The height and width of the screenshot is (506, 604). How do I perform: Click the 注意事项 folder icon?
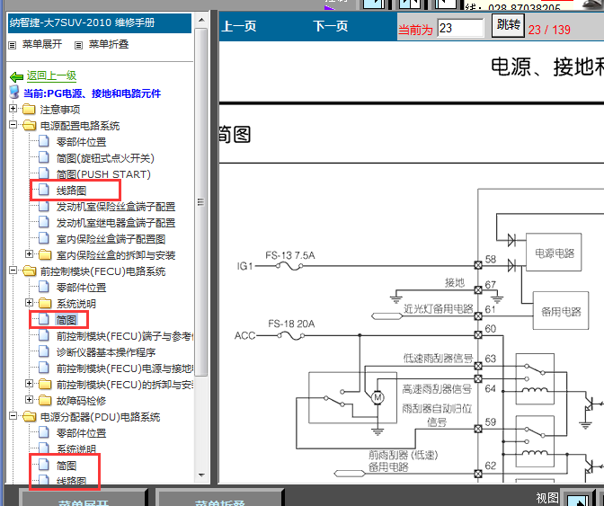30,110
